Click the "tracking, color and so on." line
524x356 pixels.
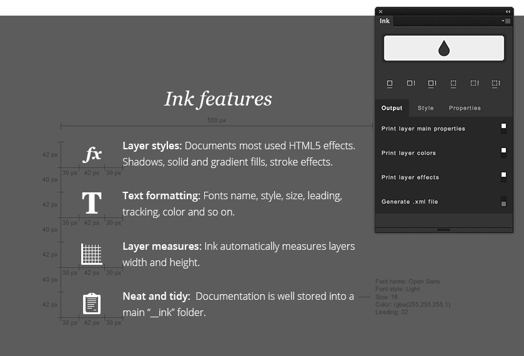179,212
